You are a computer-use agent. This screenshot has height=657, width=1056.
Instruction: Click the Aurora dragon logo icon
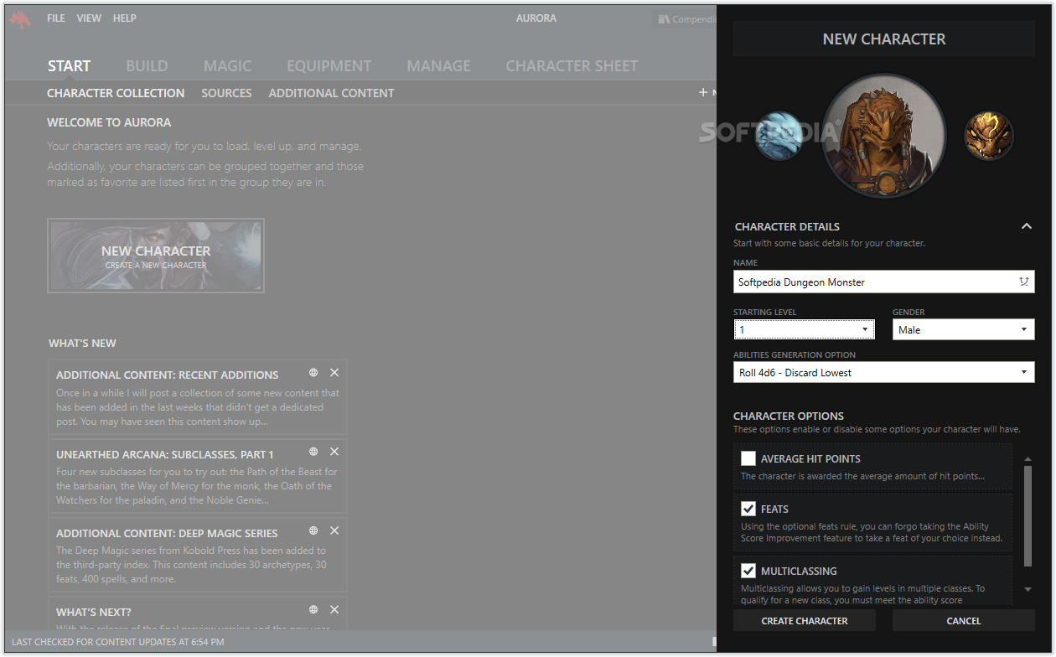(x=20, y=19)
